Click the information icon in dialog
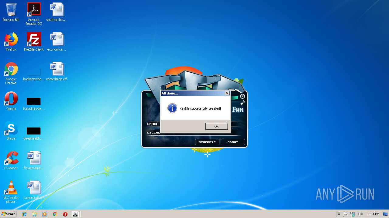The height and width of the screenshot is (218, 389). 172,108
